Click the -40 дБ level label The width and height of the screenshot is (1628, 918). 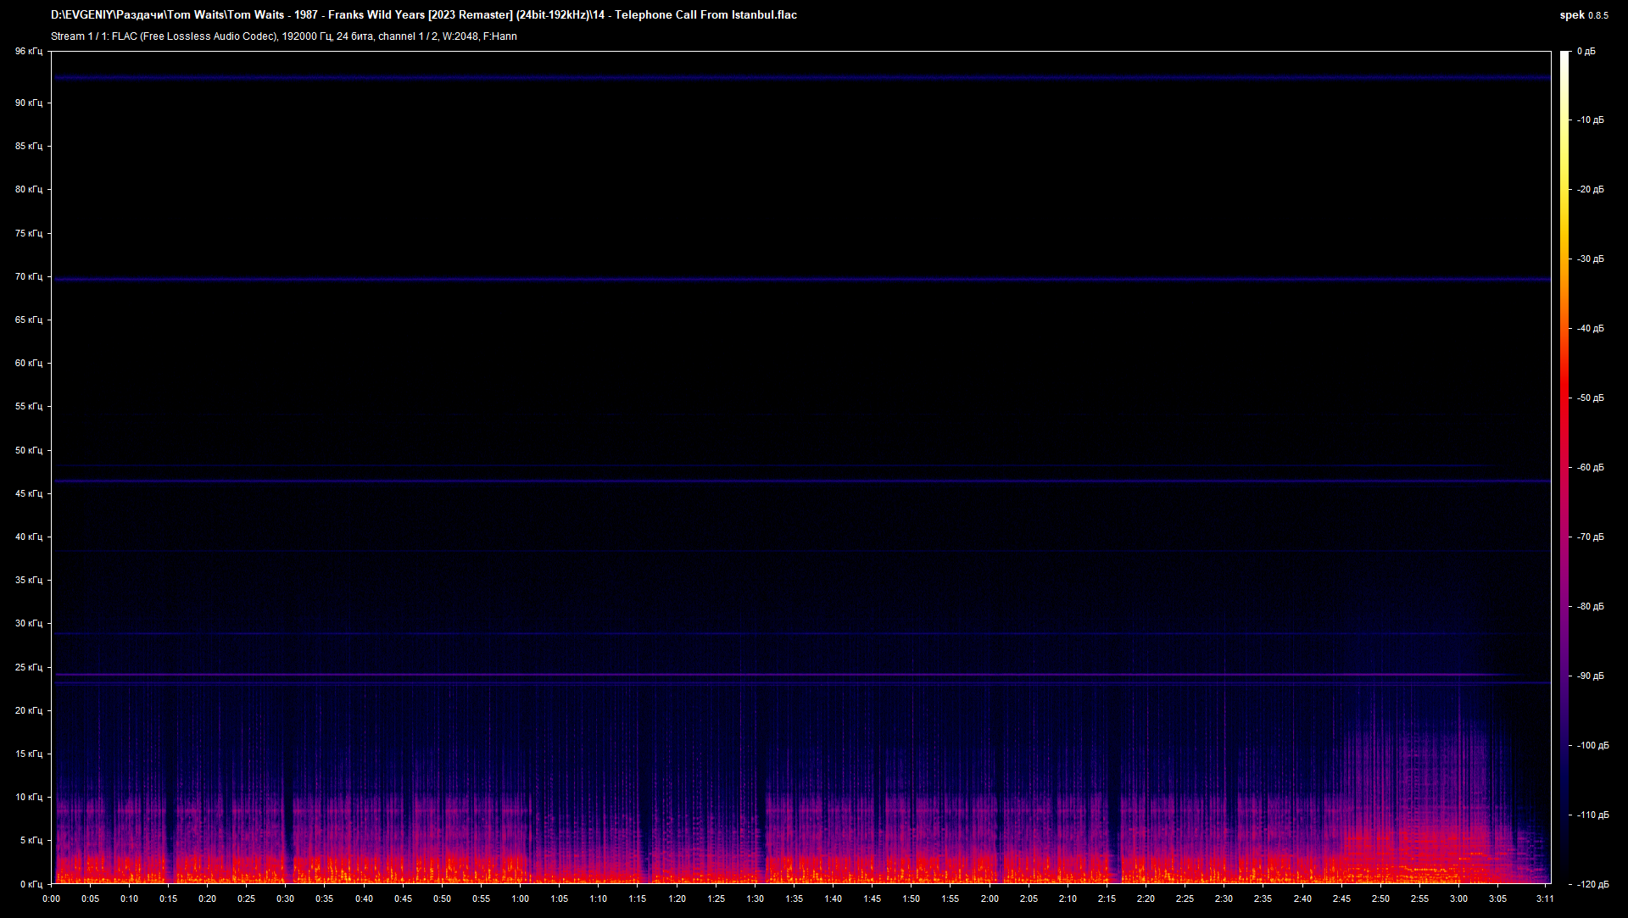point(1591,329)
